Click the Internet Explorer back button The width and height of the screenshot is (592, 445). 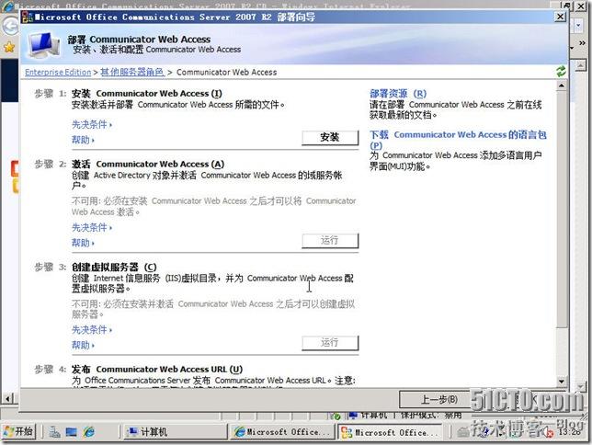(10, 27)
